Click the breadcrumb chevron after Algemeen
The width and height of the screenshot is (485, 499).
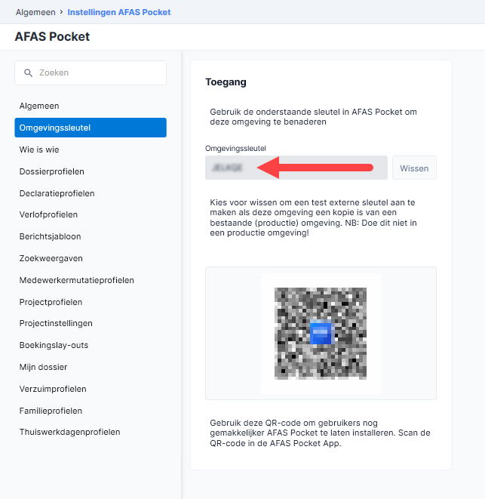pos(61,12)
